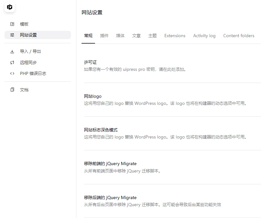Screen dimensions: 261x218
Task: Open PHP 错误日志 via the code icon
Action: [12, 73]
